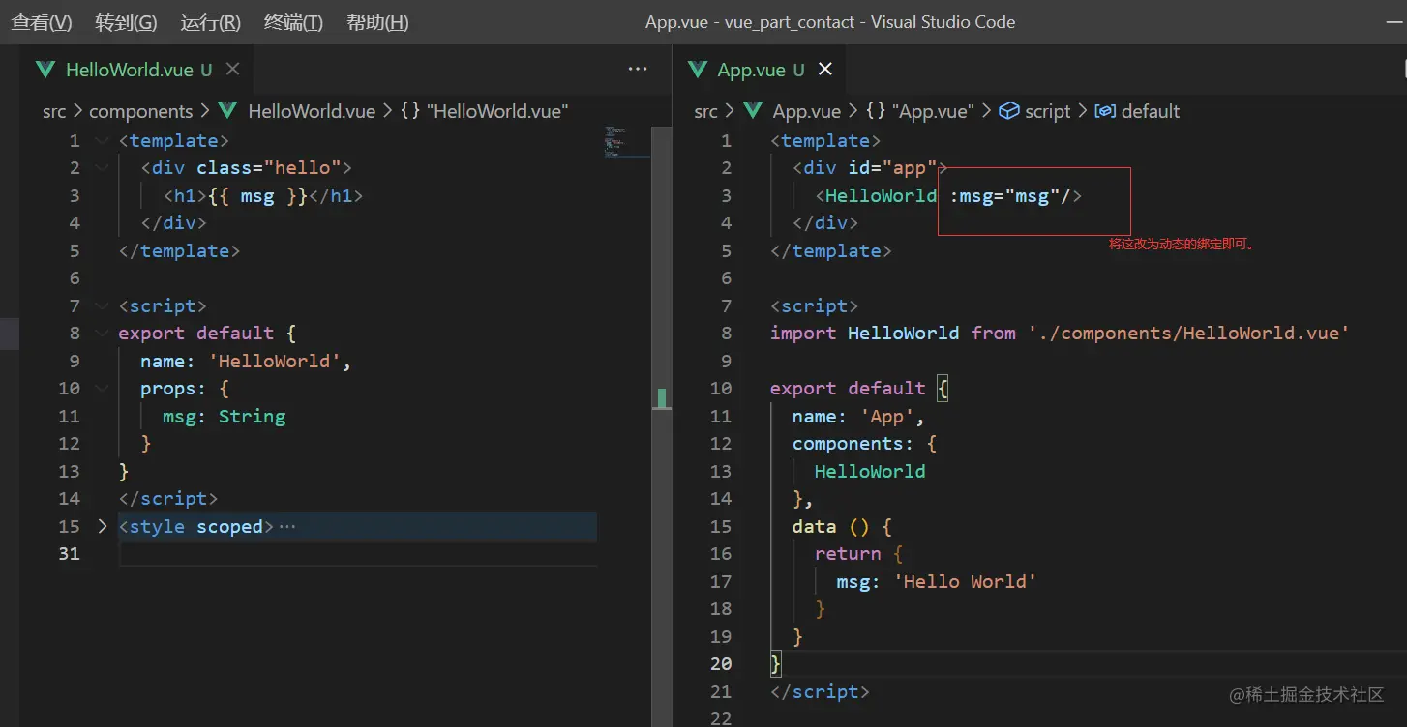Click the variable icon beside 'default' breadcrumb
The width and height of the screenshot is (1407, 727).
tap(1105, 111)
